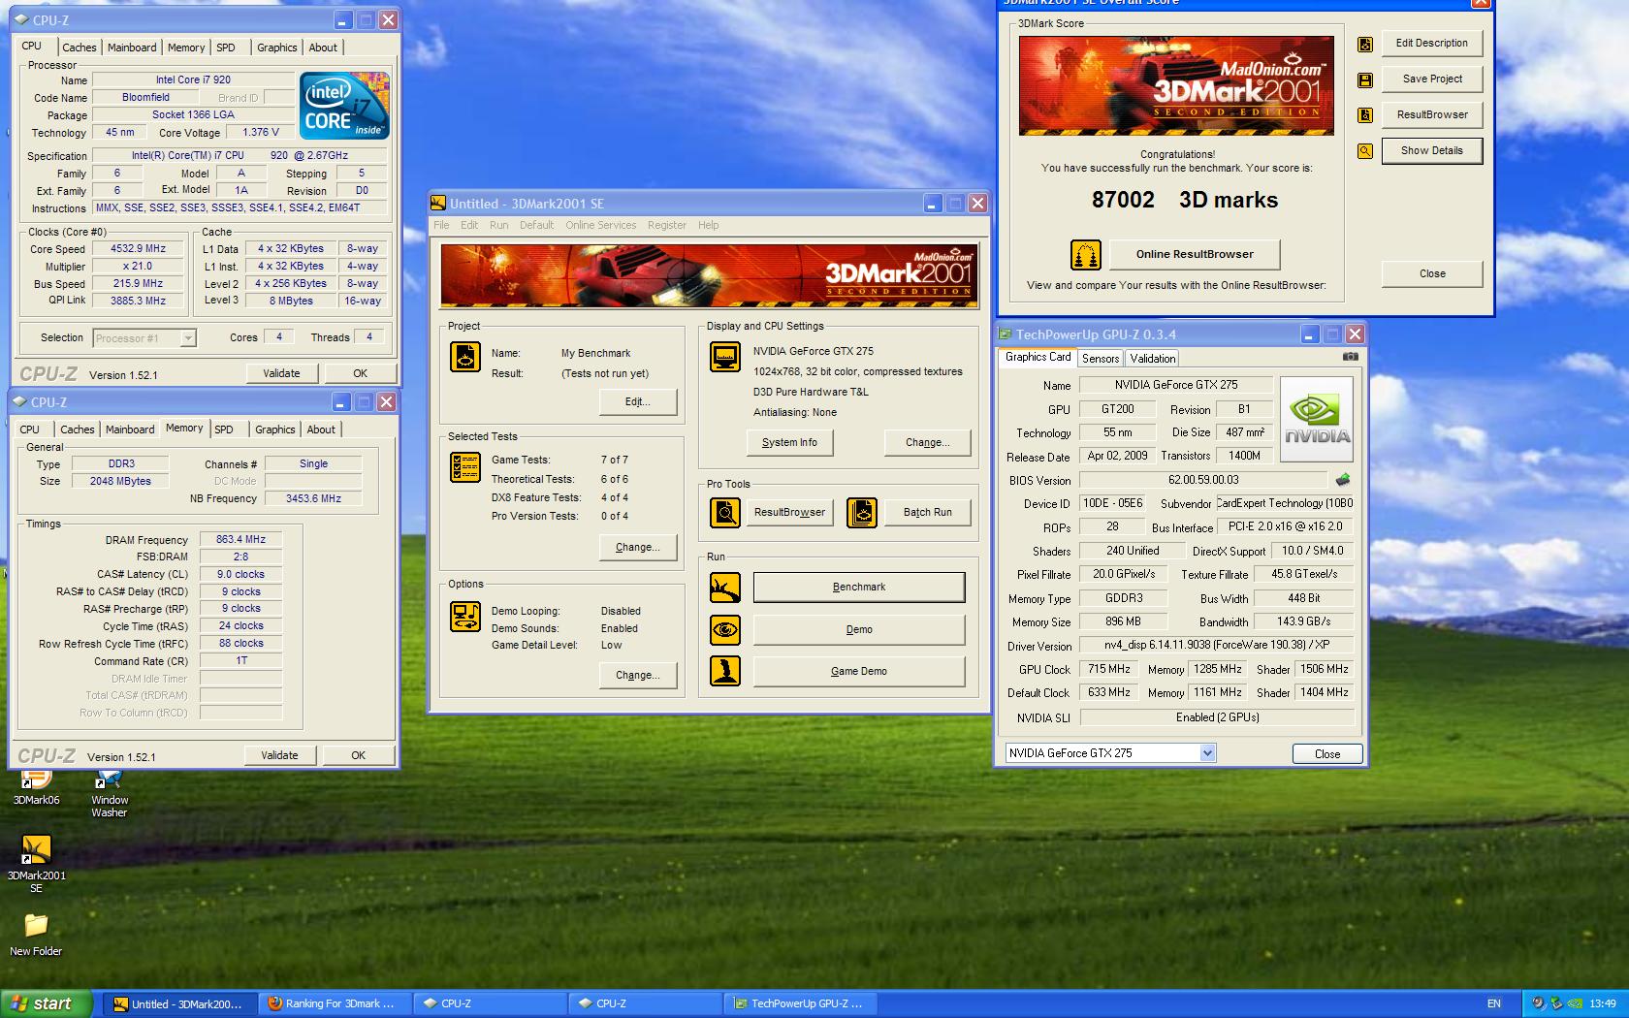The height and width of the screenshot is (1018, 1629).
Task: Click the GPU-Z screenshot camera icon
Action: (x=1350, y=357)
